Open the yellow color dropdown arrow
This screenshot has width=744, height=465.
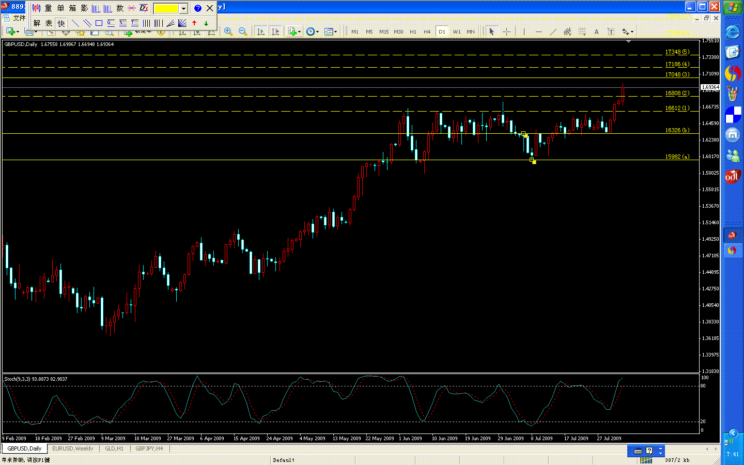point(183,9)
